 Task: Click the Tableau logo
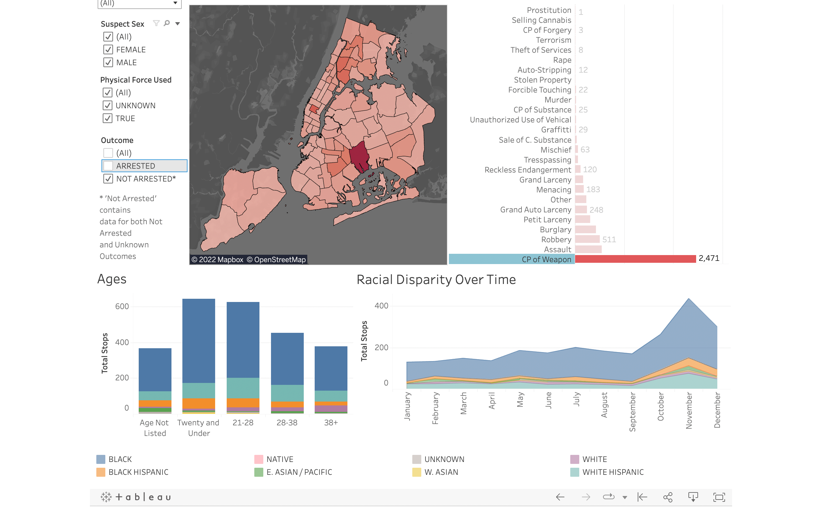pos(136,497)
